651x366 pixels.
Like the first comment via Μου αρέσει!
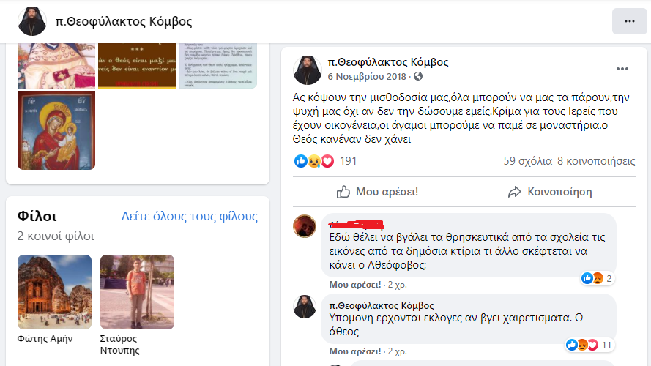(x=355, y=285)
